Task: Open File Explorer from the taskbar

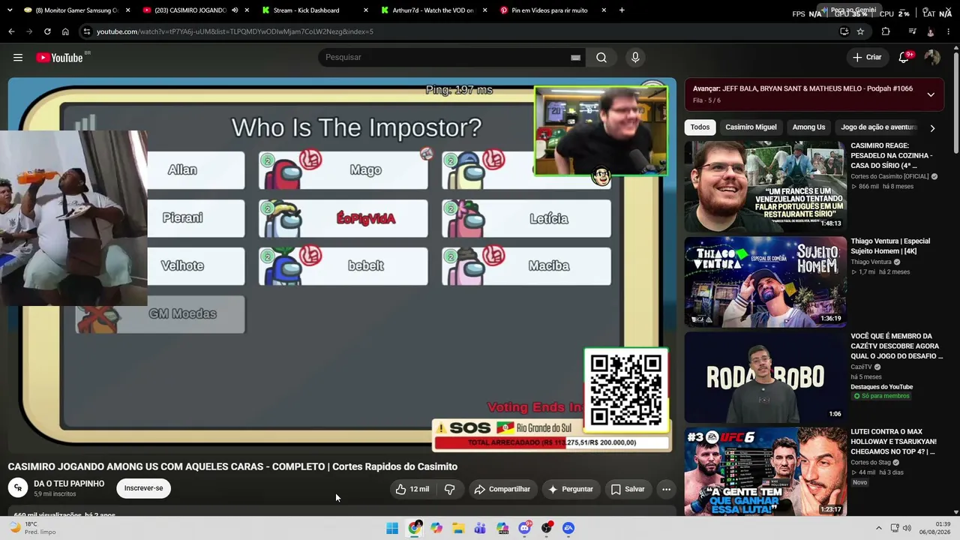Action: pyautogui.click(x=458, y=528)
